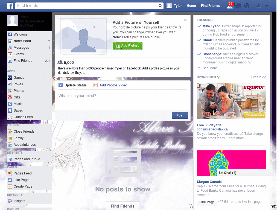Open the messages chat bubbles icon
Viewport: 280px width, 210px height.
[238, 6]
